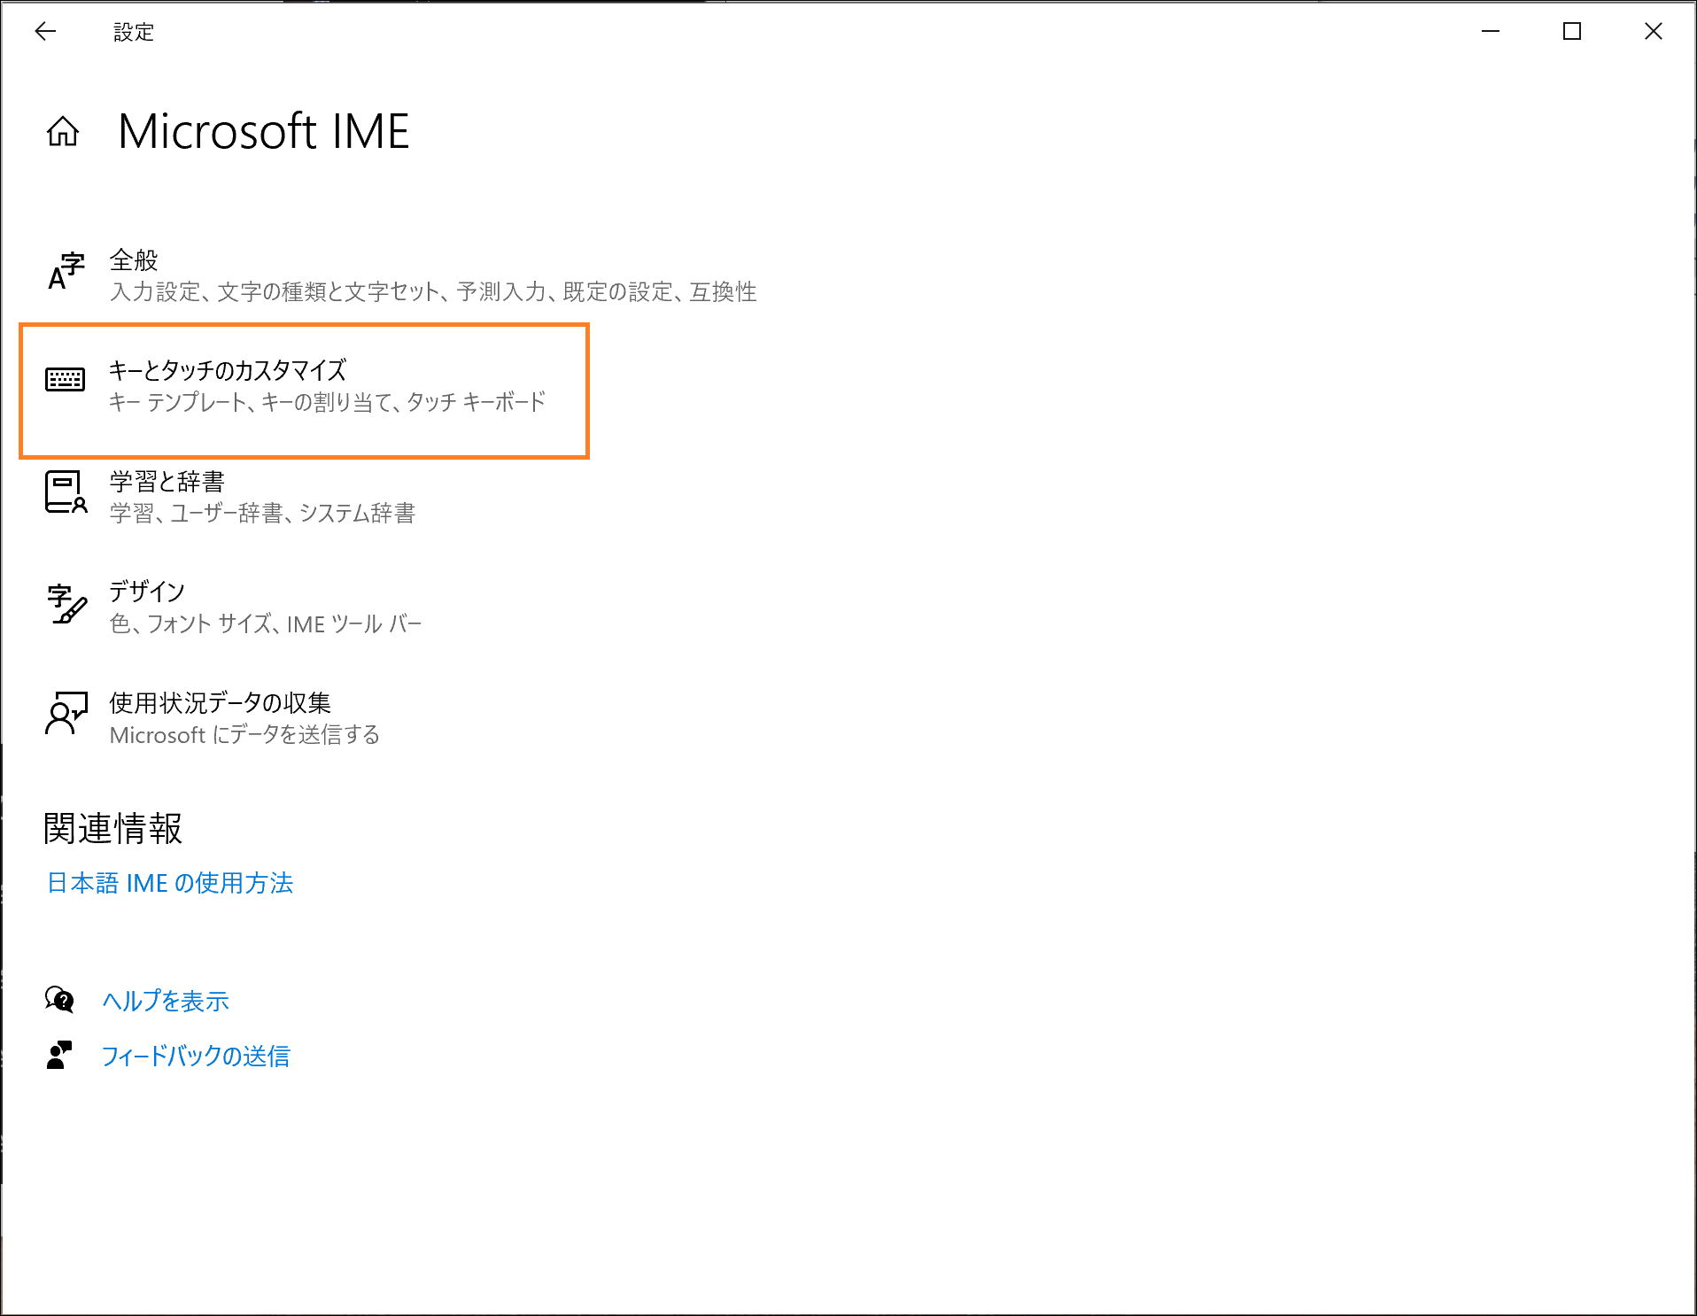Click the keyboard icon for key customization
The width and height of the screenshot is (1697, 1316).
[x=66, y=380]
